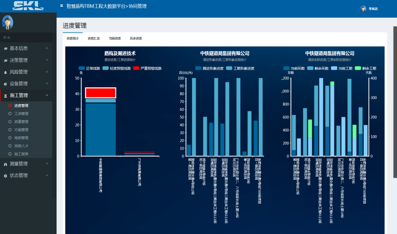This screenshot has height=234, width=397.
Task: Open the 方案管理 submenu link
Action: pos(21,130)
